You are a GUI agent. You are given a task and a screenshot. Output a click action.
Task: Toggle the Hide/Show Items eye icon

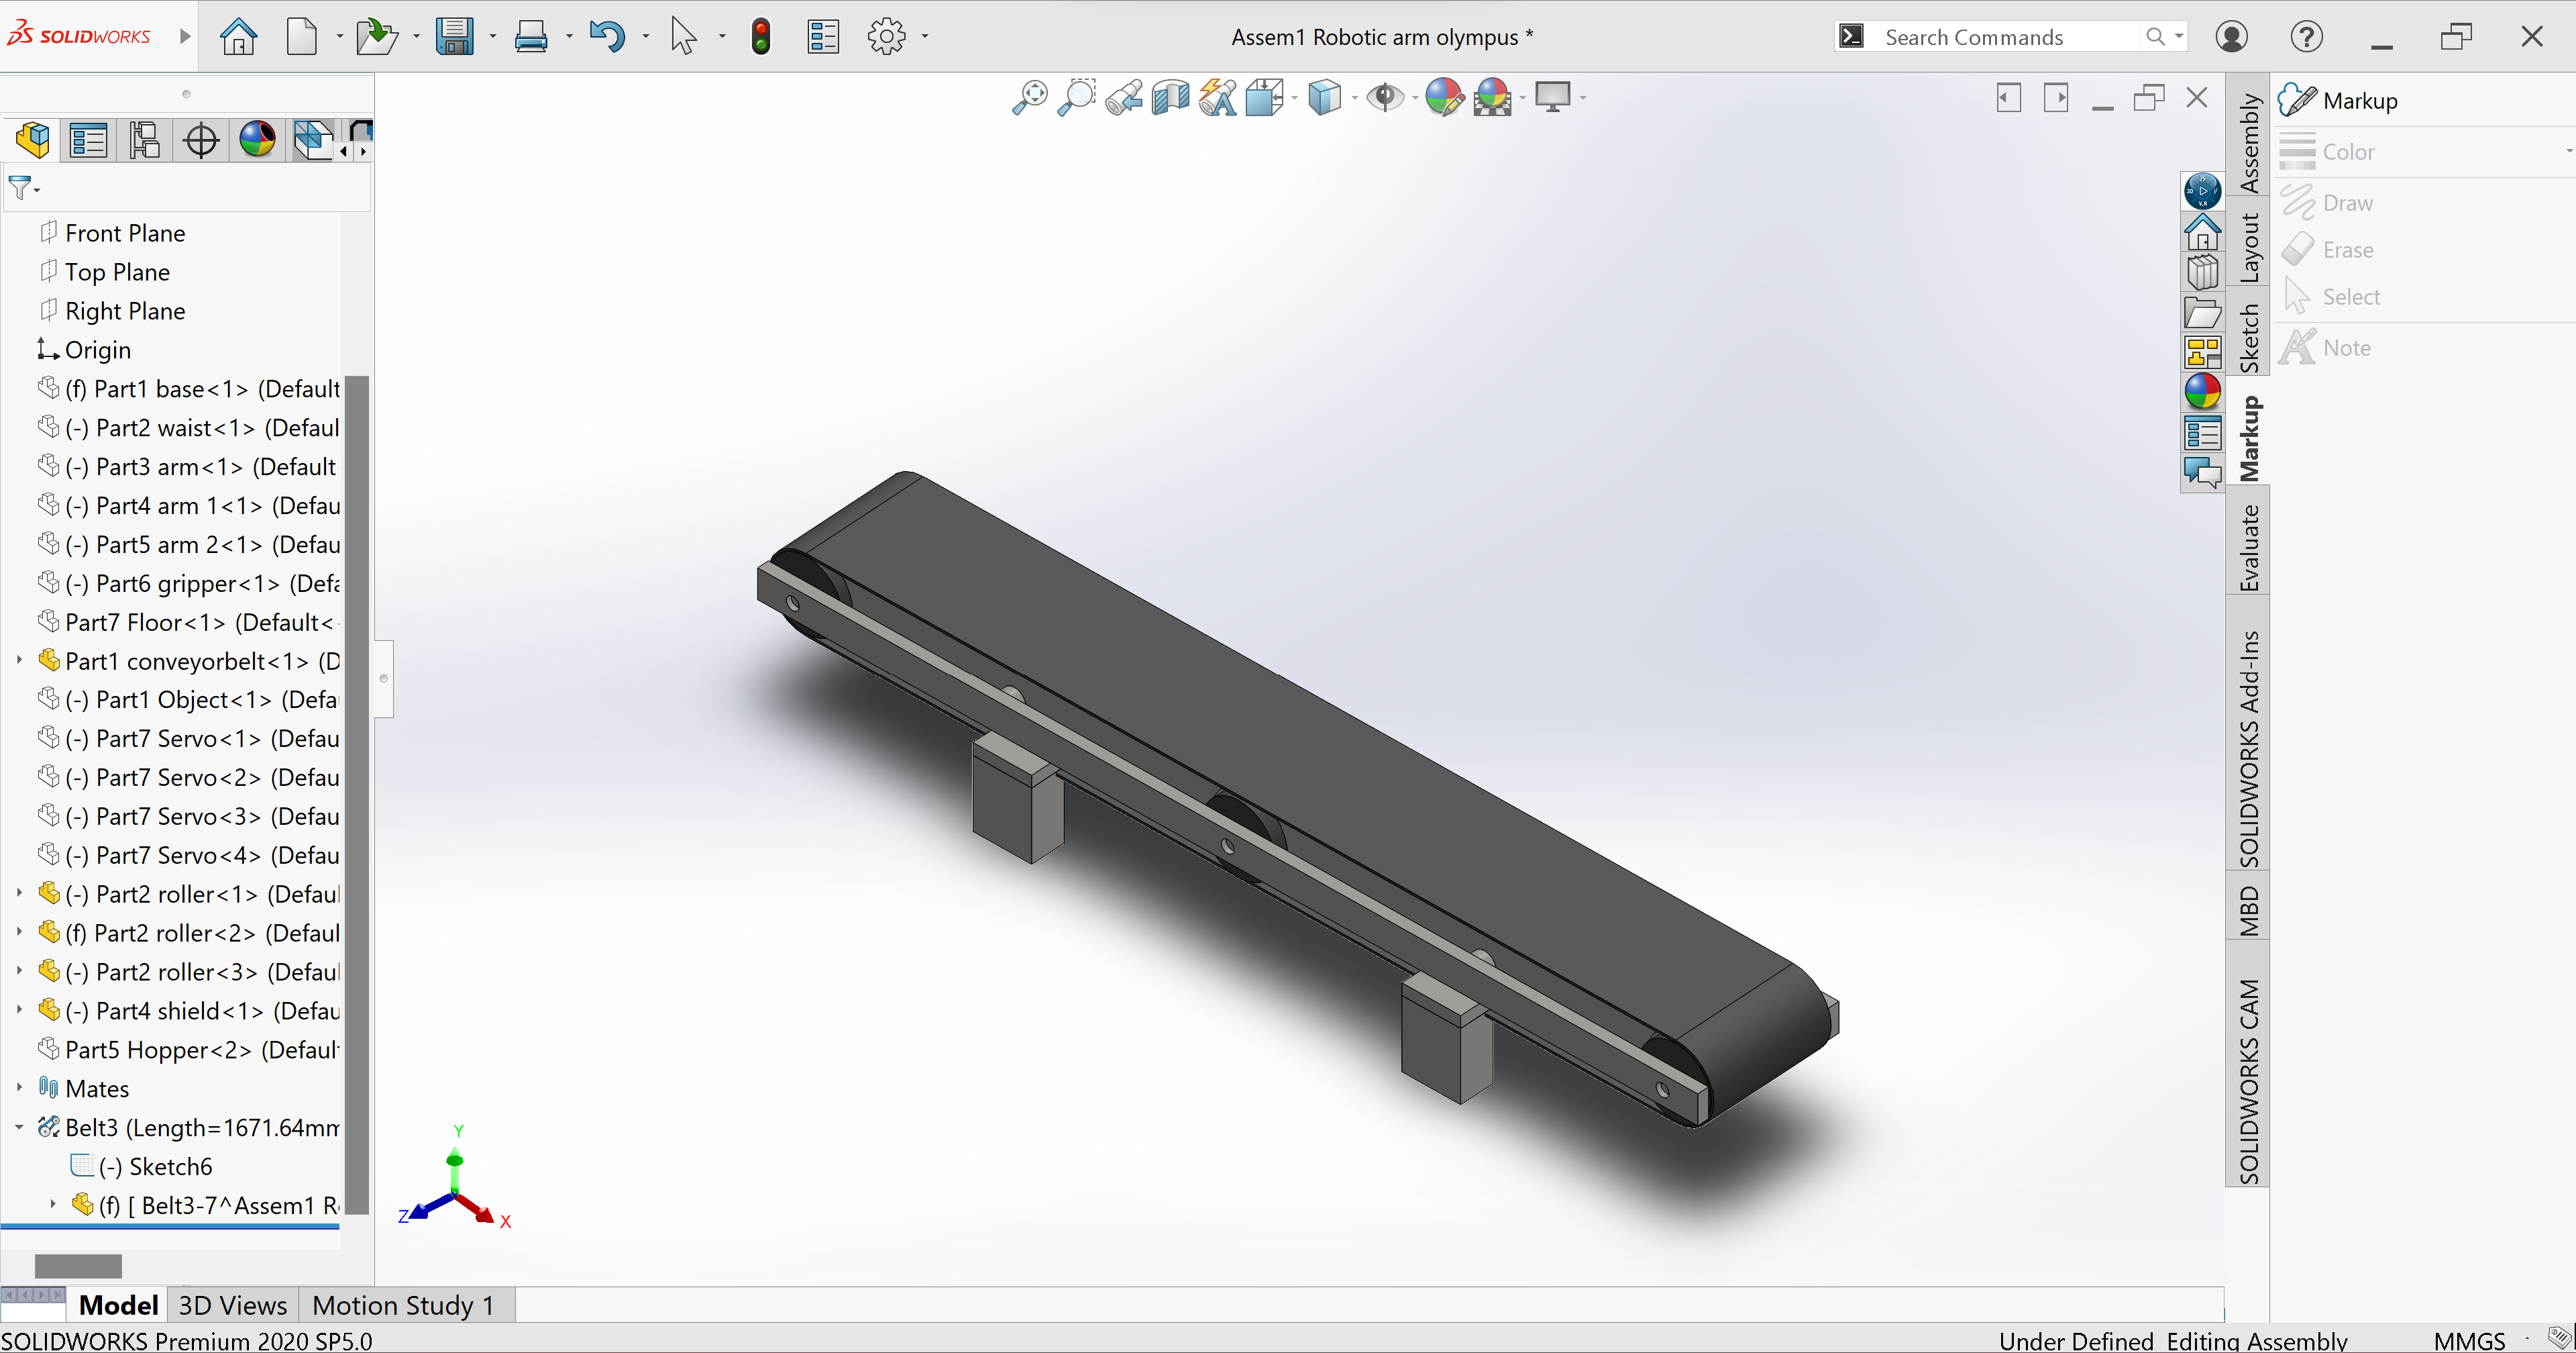coord(1385,98)
